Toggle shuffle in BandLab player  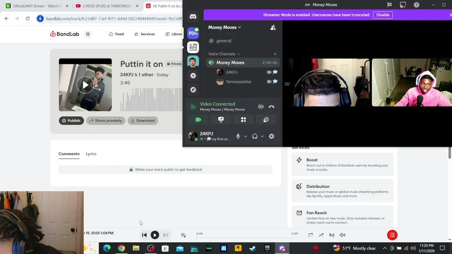coord(321,235)
